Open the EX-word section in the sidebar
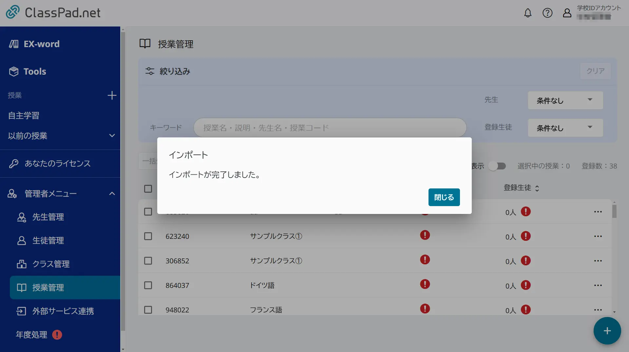Viewport: 629px width, 352px height. click(41, 44)
